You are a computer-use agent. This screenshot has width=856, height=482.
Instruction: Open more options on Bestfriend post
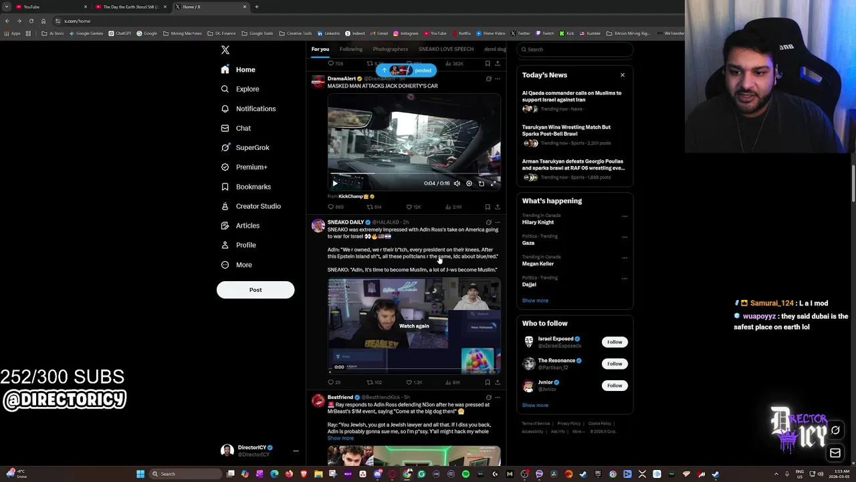click(497, 398)
